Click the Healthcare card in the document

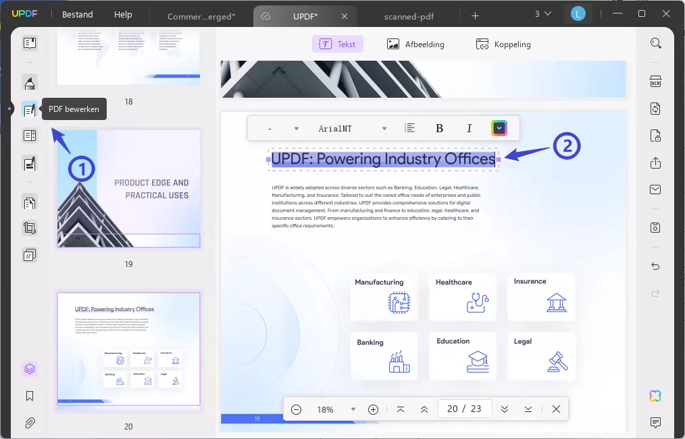tap(462, 297)
